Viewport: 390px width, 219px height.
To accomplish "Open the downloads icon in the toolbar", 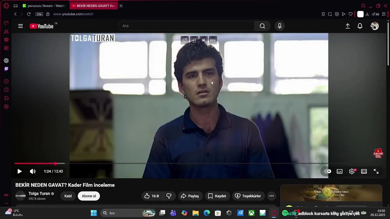I will pyautogui.click(x=367, y=14).
